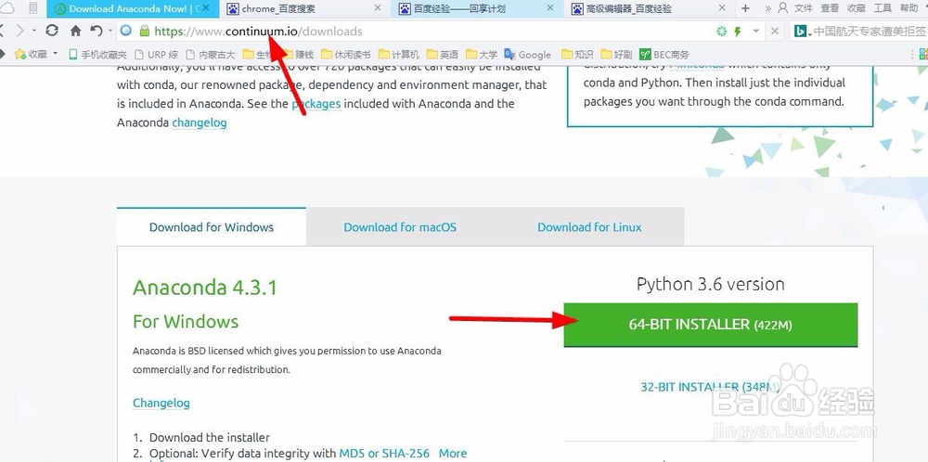Click the Python 3.6 version text
Image resolution: width=928 pixels, height=462 pixels.
coord(711,284)
